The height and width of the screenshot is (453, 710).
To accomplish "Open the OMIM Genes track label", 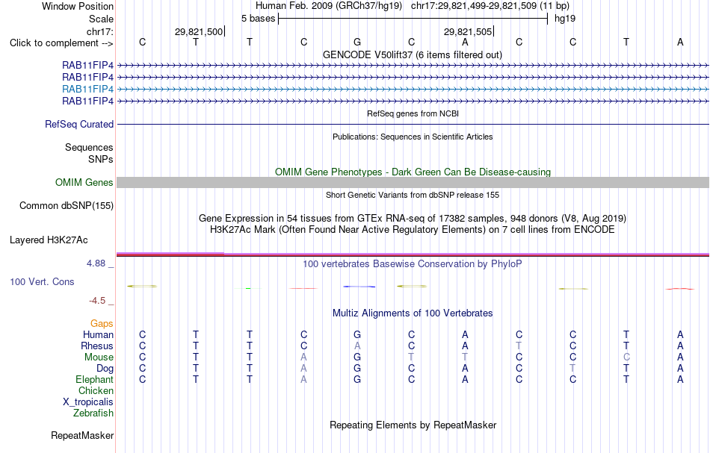I will pyautogui.click(x=84, y=182).
